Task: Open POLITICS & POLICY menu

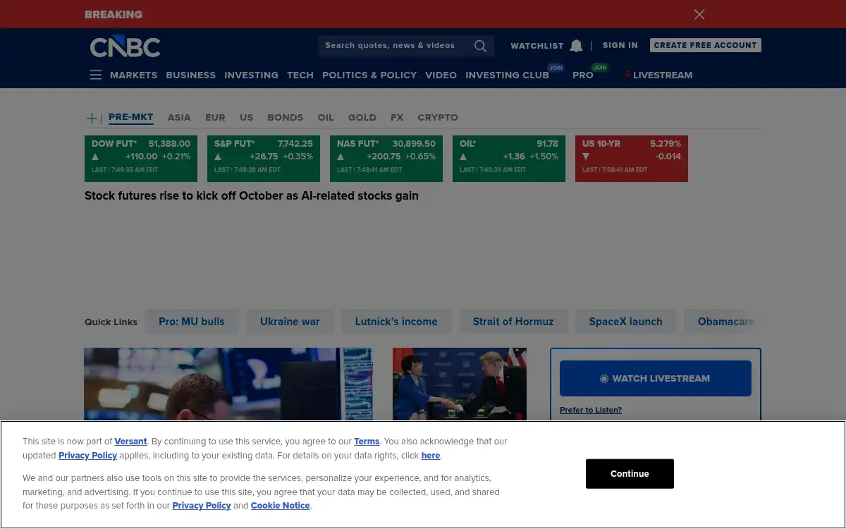Action: [369, 75]
